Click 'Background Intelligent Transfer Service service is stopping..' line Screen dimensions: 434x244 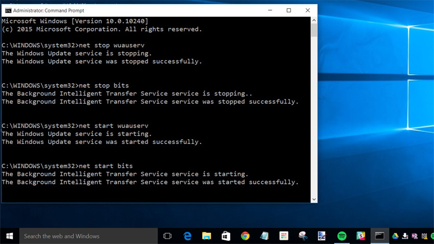(x=127, y=94)
